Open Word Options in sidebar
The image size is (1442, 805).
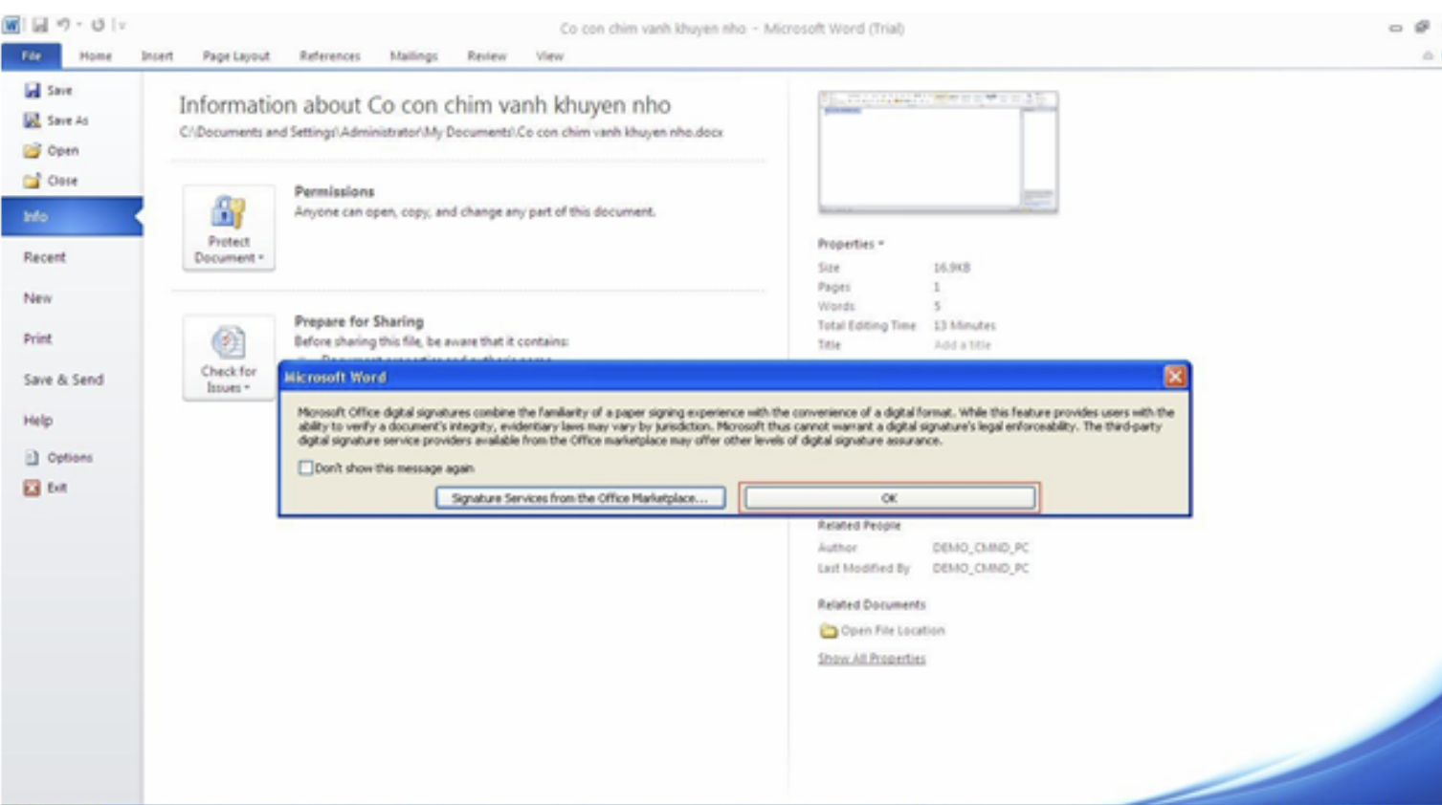point(59,458)
